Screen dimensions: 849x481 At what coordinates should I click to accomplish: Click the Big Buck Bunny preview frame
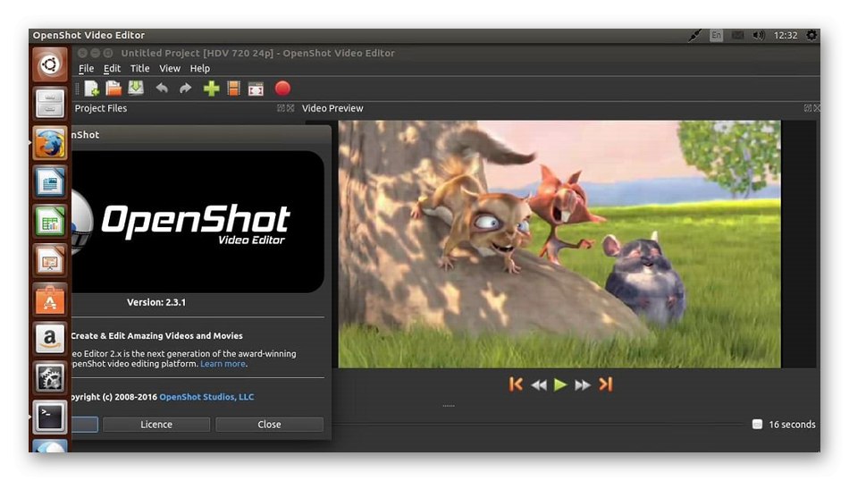[x=559, y=244]
